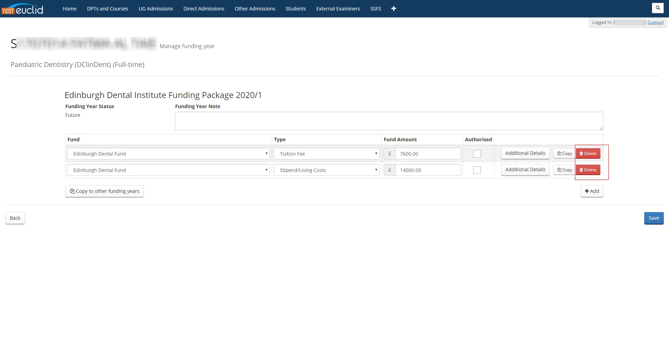Click the 7600.00 fund amount field
Image resolution: width=669 pixels, height=338 pixels.
[x=428, y=154]
